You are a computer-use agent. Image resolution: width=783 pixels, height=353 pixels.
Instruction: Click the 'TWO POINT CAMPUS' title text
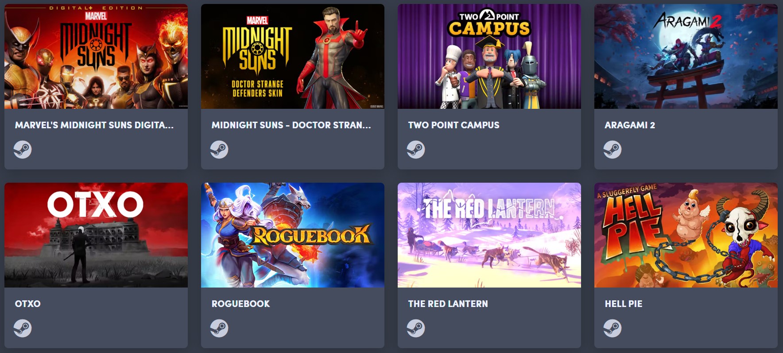(x=454, y=125)
